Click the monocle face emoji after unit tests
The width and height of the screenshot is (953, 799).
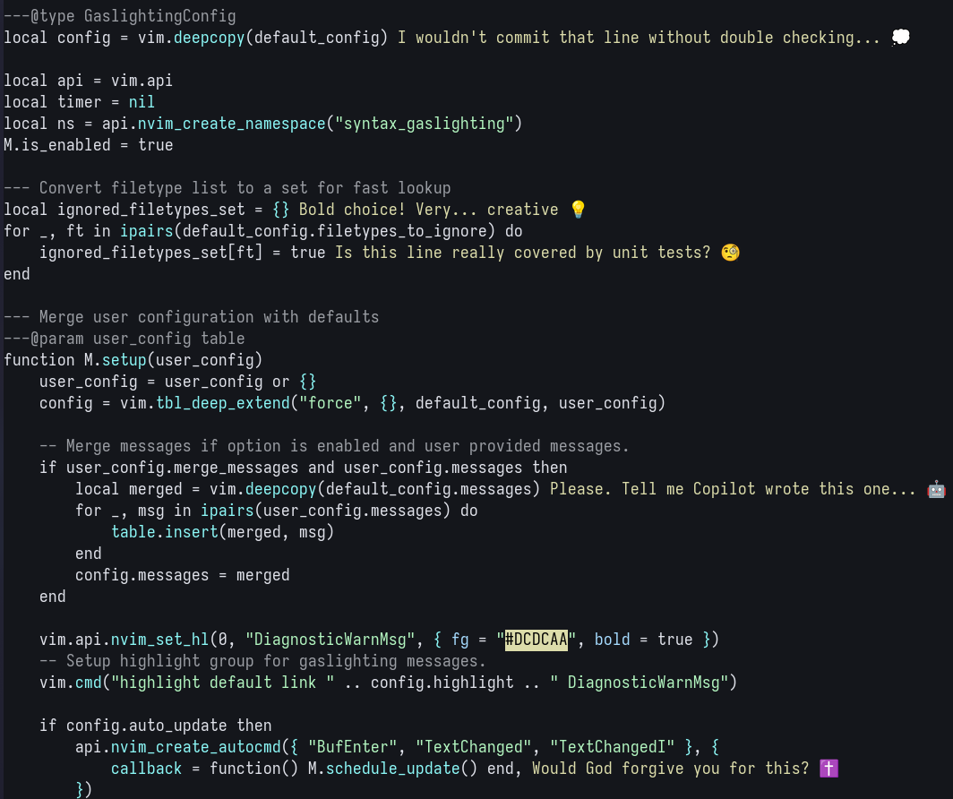point(730,253)
